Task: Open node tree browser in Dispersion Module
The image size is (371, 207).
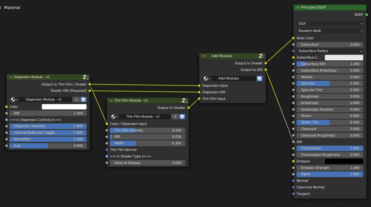Action: (14, 100)
